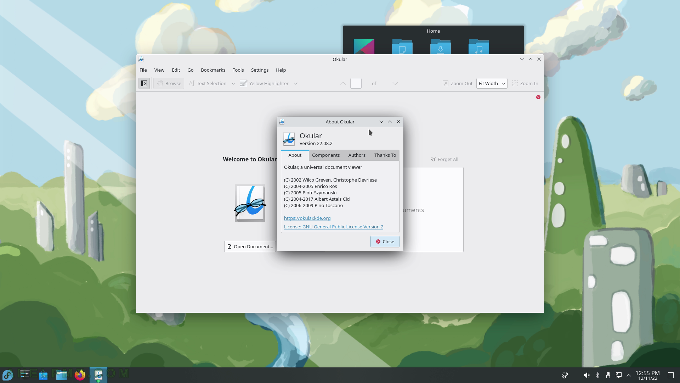Open the Fit Width zoom combo box
The height and width of the screenshot is (383, 680).
492,83
